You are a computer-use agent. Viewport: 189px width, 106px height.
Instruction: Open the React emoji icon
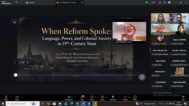pos(92,97)
